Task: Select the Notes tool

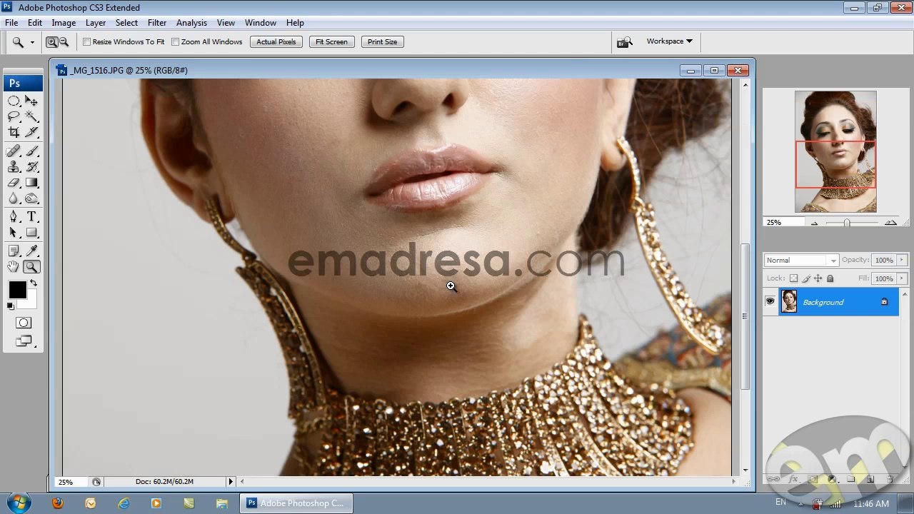Action: click(14, 251)
